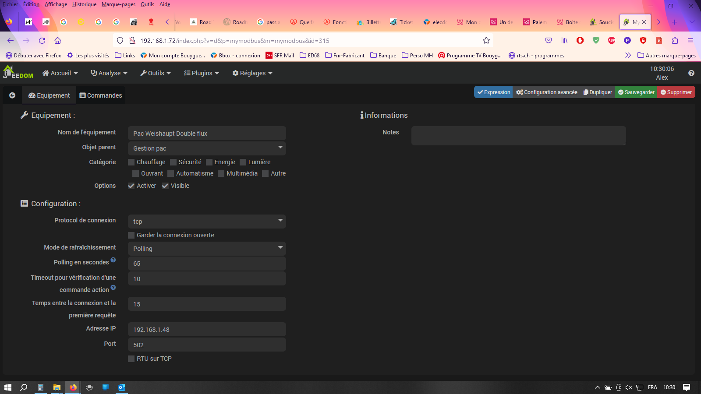This screenshot has height=394, width=701.
Task: Go to Firefox home page
Action: pyautogui.click(x=57, y=41)
